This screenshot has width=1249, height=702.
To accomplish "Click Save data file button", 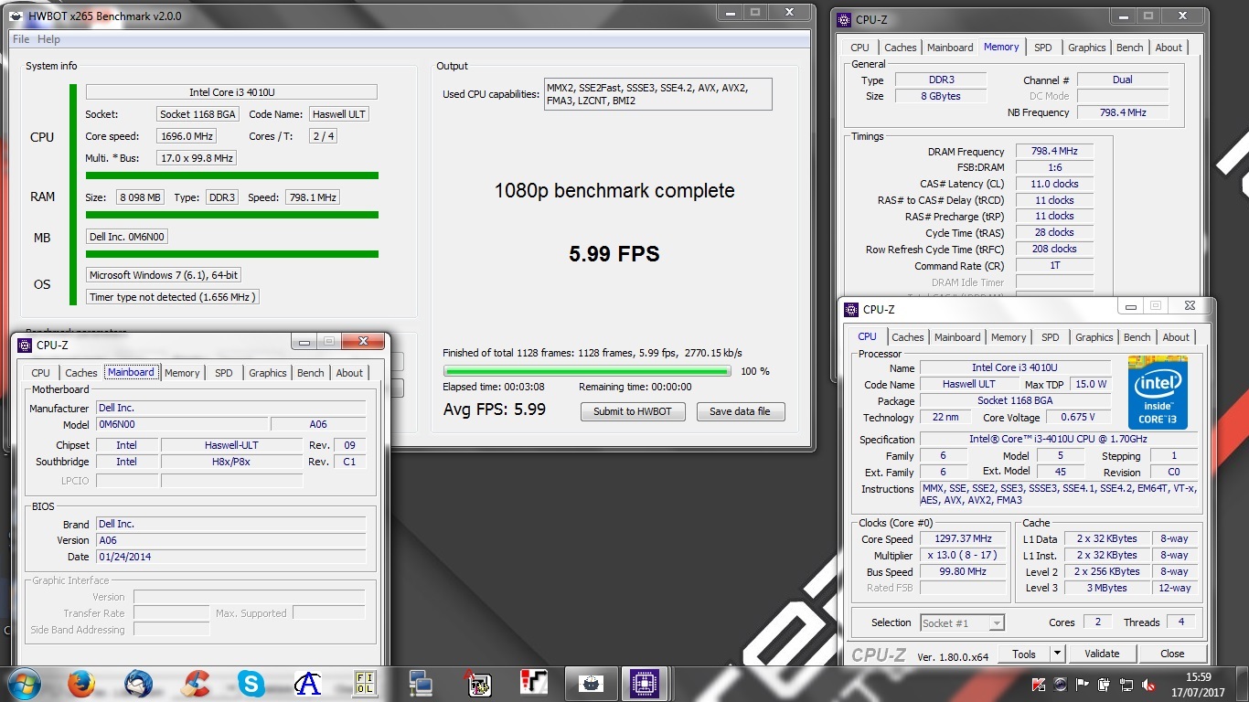I will click(740, 411).
